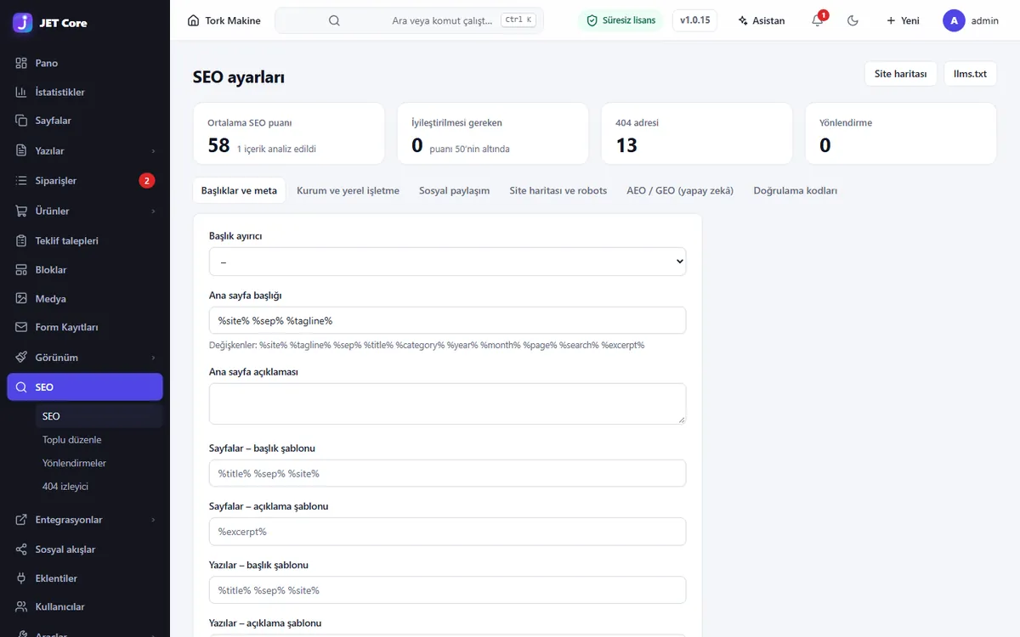Click the Teklif talepleri clipboard icon
The width and height of the screenshot is (1020, 637).
tap(21, 240)
